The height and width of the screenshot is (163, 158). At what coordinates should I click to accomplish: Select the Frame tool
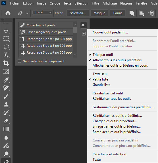(6, 71)
